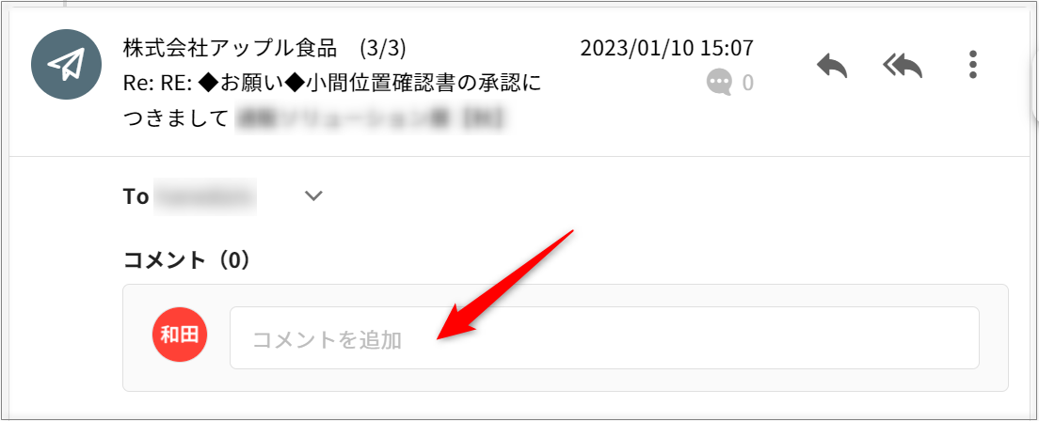
Task: Reply using the single-arrow reply icon
Action: click(832, 66)
